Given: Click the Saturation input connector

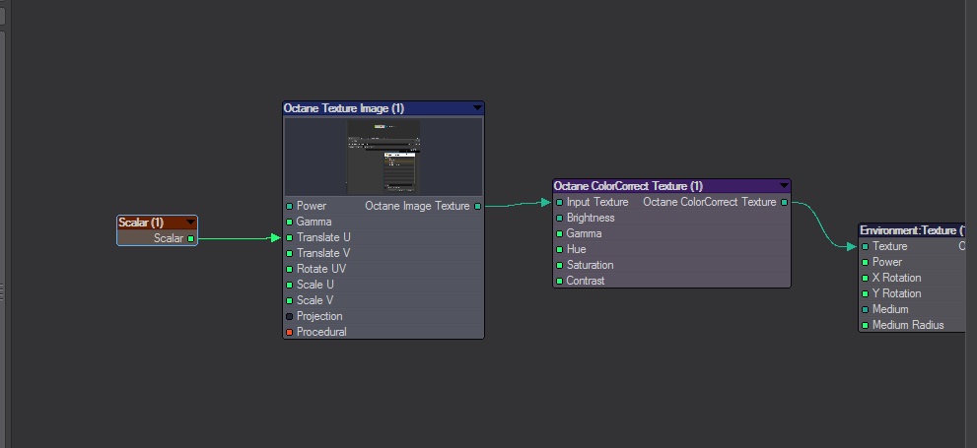Looking at the screenshot, I should 560,265.
